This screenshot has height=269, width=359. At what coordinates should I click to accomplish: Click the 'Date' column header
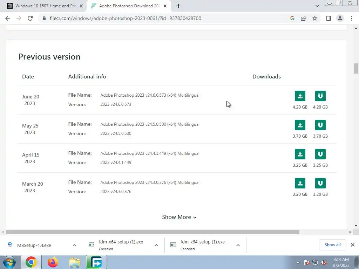coord(28,76)
